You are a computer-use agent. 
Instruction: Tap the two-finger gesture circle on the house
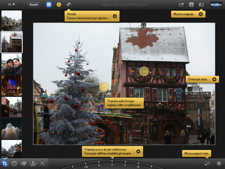coord(144,71)
